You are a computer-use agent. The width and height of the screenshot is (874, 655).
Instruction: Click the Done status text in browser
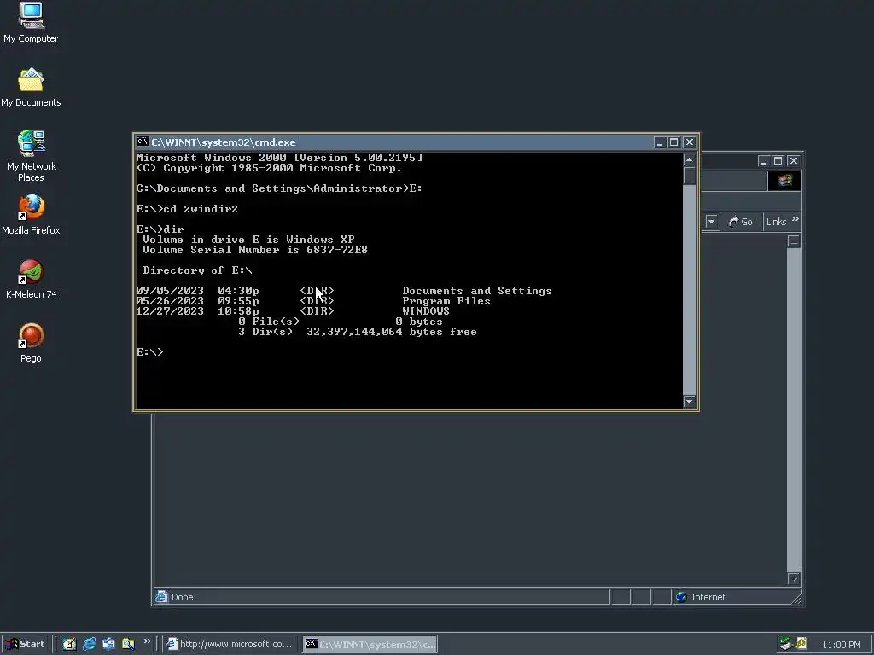coord(183,597)
